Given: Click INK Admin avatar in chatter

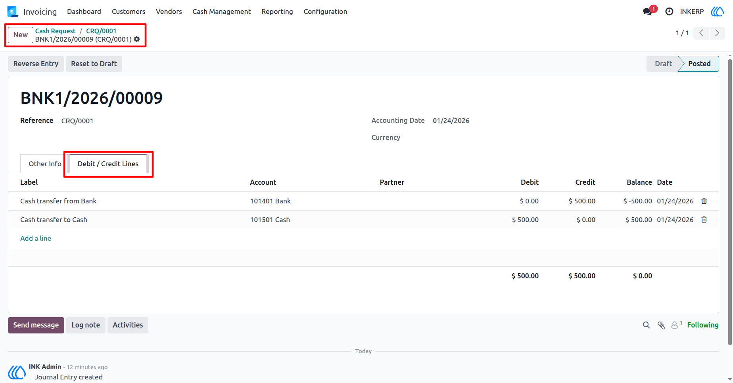Looking at the screenshot, I should tap(17, 372).
